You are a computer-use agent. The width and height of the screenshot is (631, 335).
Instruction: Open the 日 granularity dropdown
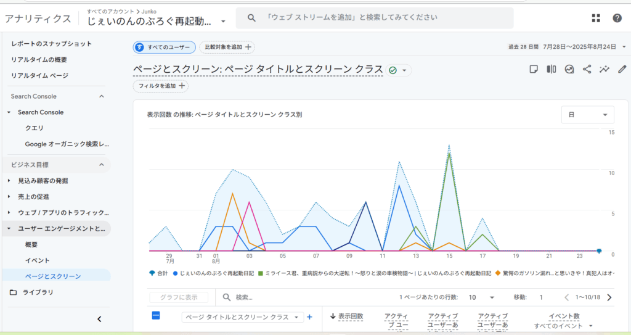587,115
